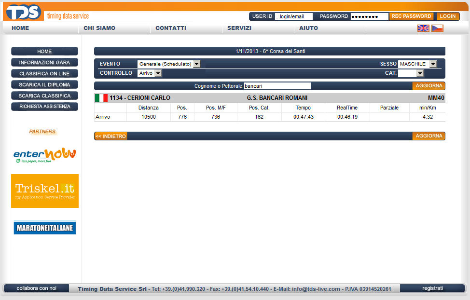Click the Italian flag next to runner 1134
Screen dimensions: 470x300
(101, 98)
